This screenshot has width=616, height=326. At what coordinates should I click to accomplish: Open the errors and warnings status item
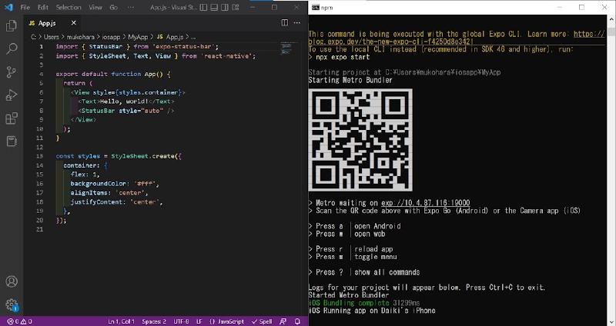coord(20,321)
